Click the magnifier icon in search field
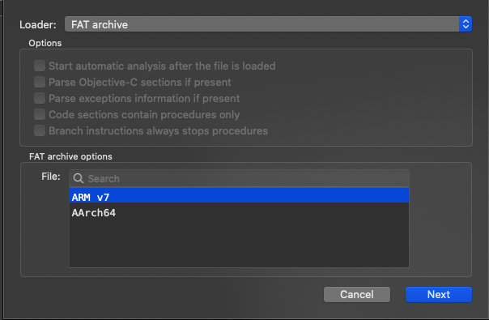 78,178
